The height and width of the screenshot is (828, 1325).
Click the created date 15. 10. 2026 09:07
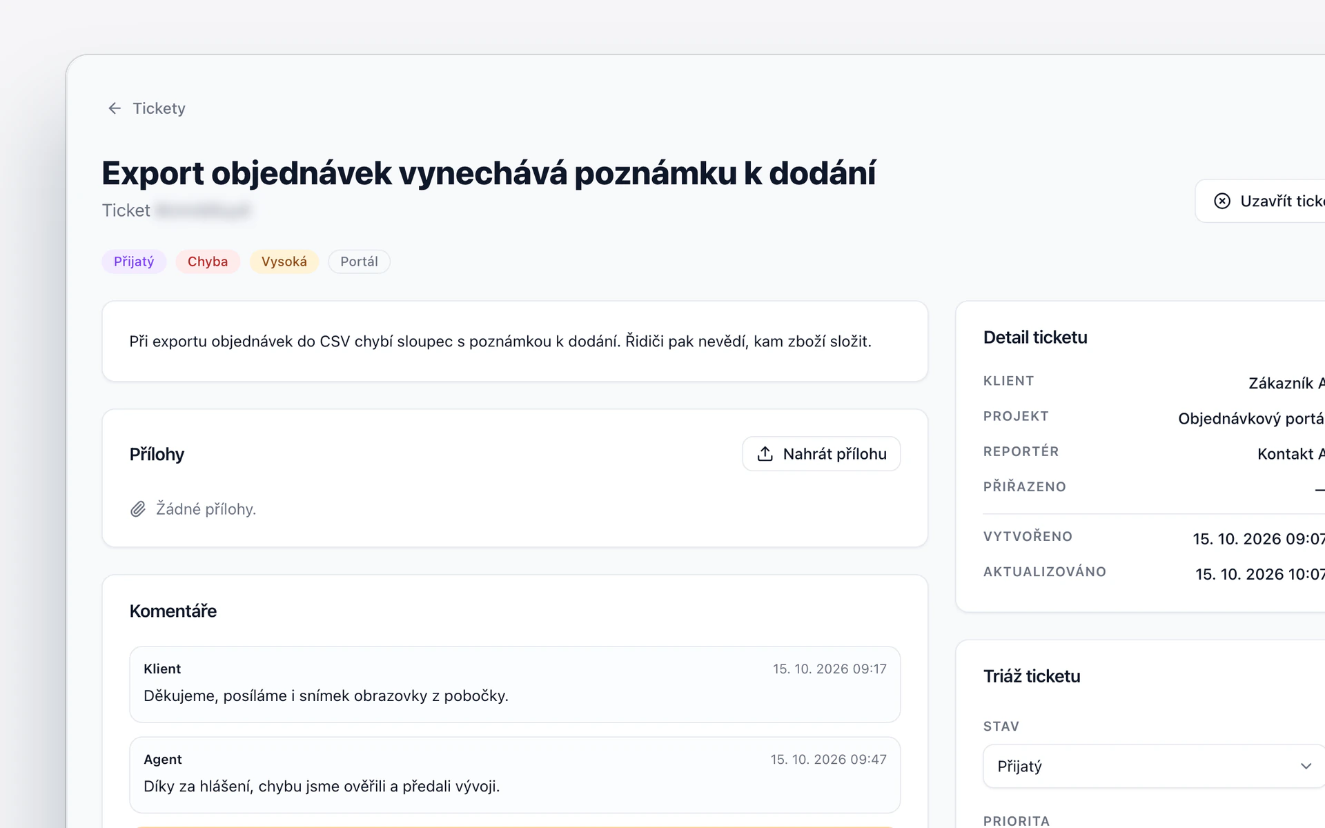[1259, 539]
